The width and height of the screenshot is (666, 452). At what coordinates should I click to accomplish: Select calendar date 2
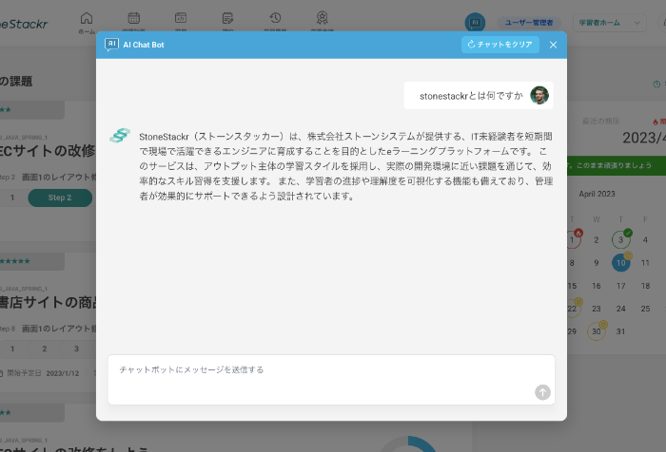pos(597,240)
